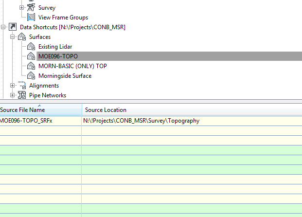Select the Pipe Networks label
Image resolution: width=302 pixels, height=217 pixels.
[x=48, y=95]
